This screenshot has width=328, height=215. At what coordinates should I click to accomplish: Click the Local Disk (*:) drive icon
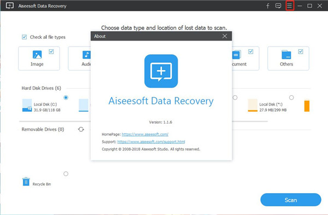pos(253,106)
